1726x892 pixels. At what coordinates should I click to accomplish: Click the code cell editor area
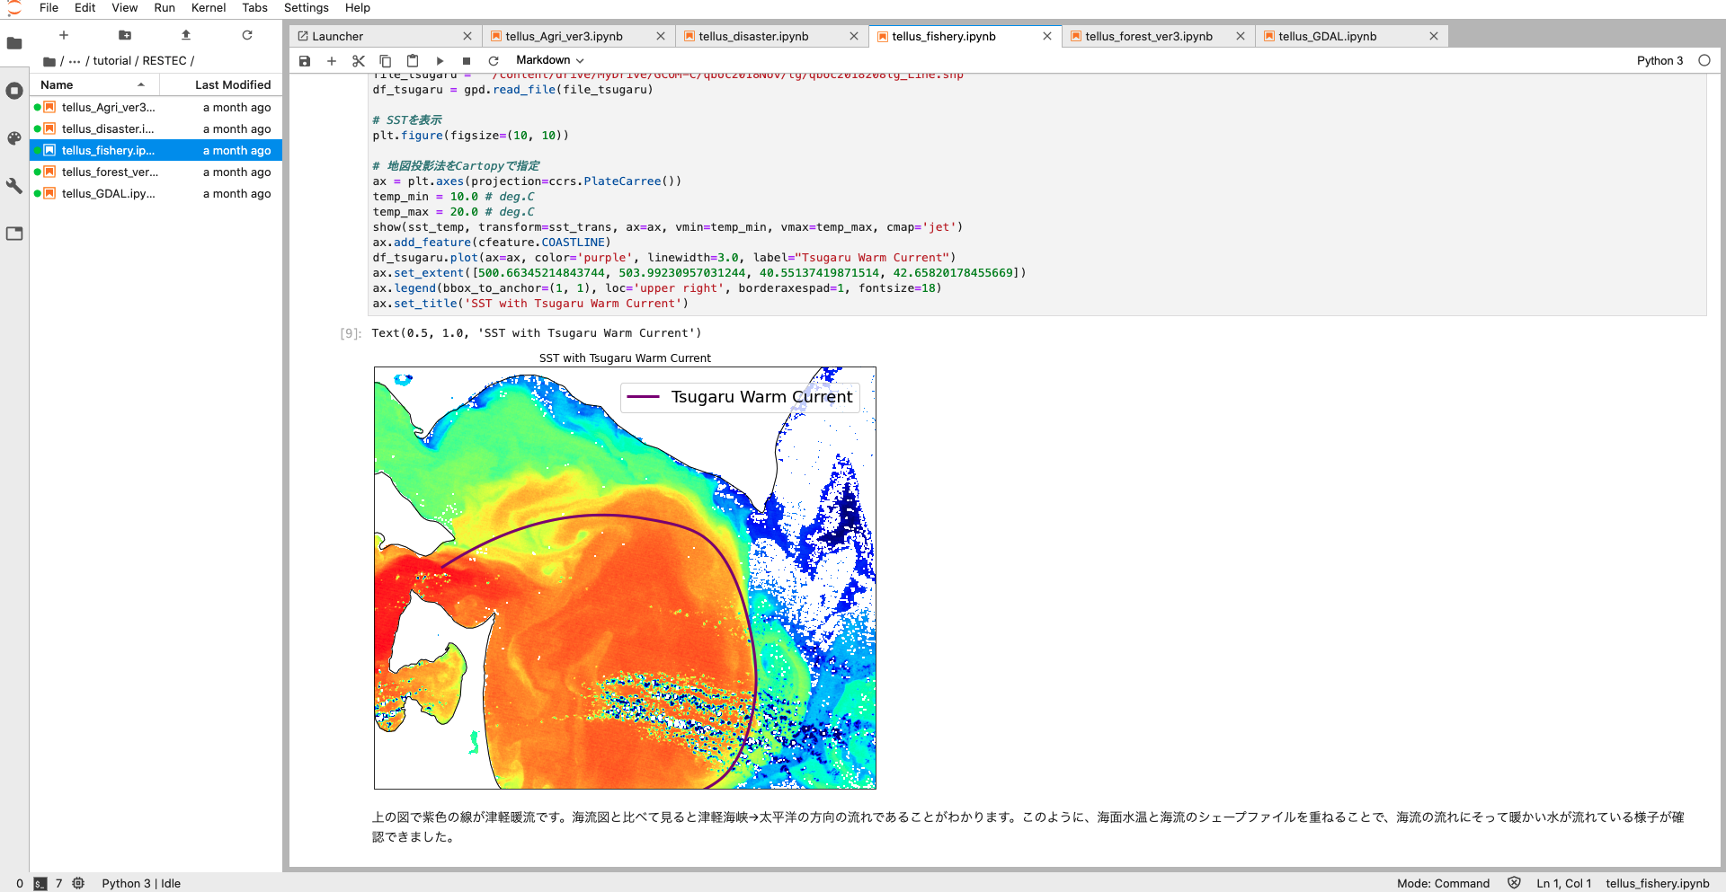(x=1036, y=193)
